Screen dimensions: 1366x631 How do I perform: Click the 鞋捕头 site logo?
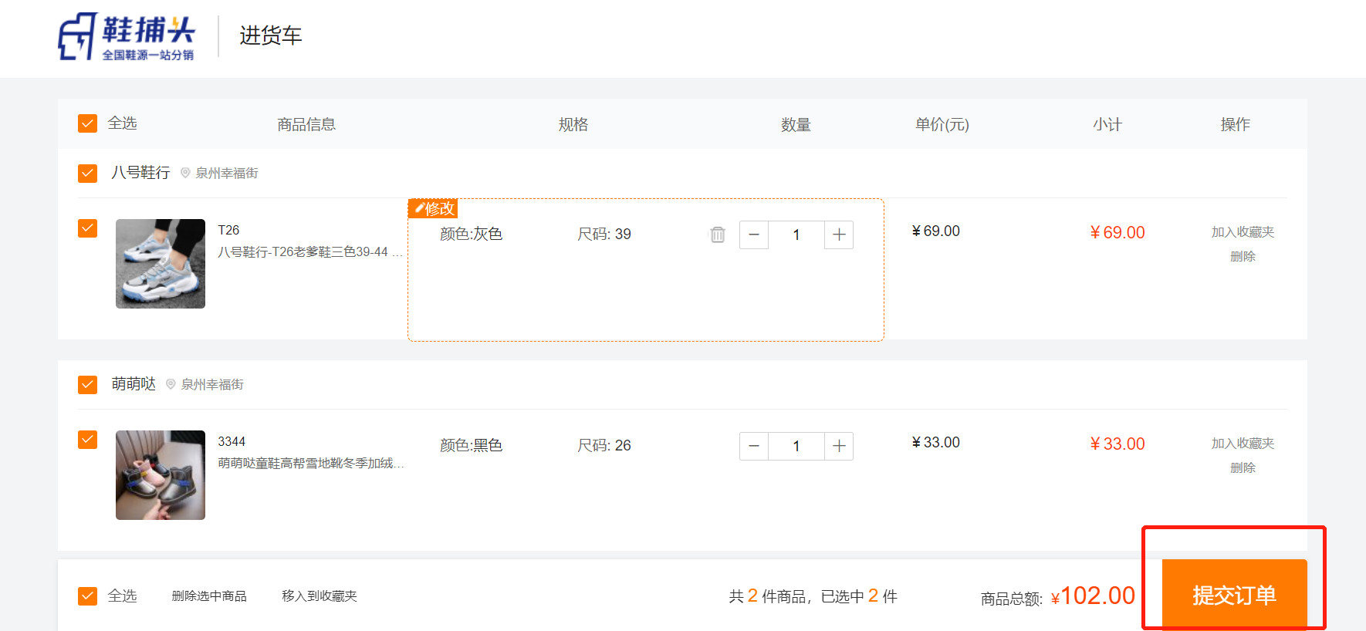[x=127, y=36]
